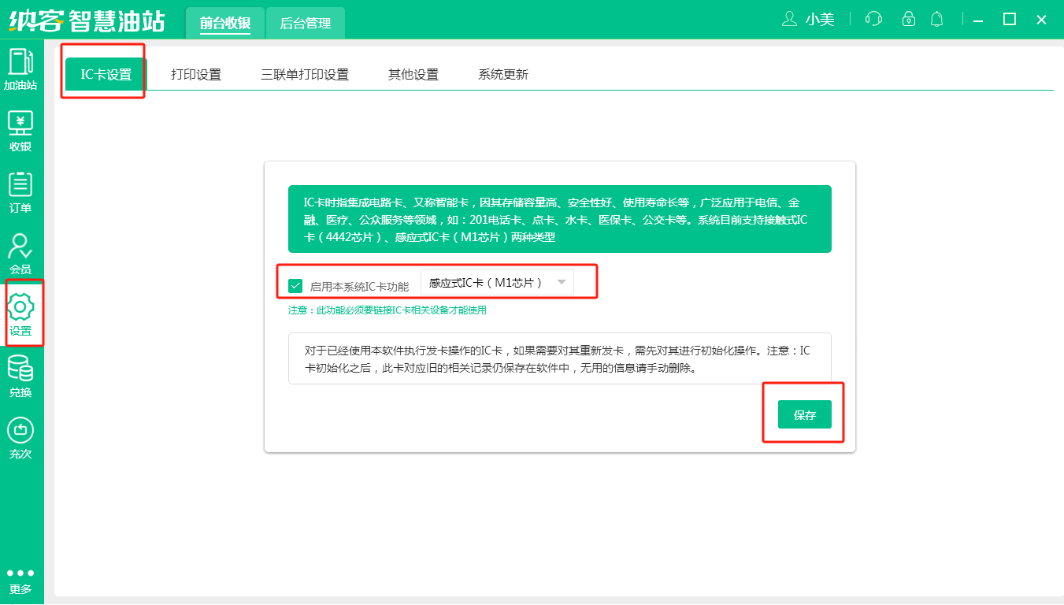Open the 其他设置 tab
Image resolution: width=1064 pixels, height=605 pixels.
pyautogui.click(x=413, y=75)
